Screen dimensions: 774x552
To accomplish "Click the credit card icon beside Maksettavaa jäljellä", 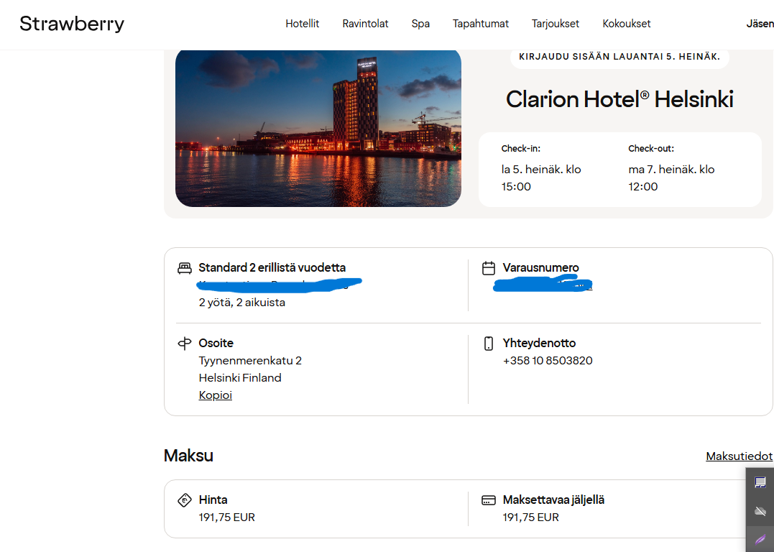I will coord(489,500).
